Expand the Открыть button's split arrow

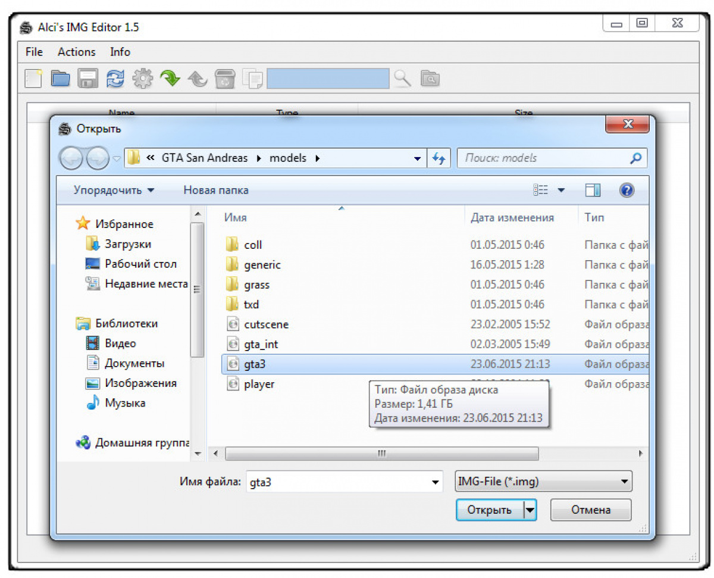click(530, 510)
